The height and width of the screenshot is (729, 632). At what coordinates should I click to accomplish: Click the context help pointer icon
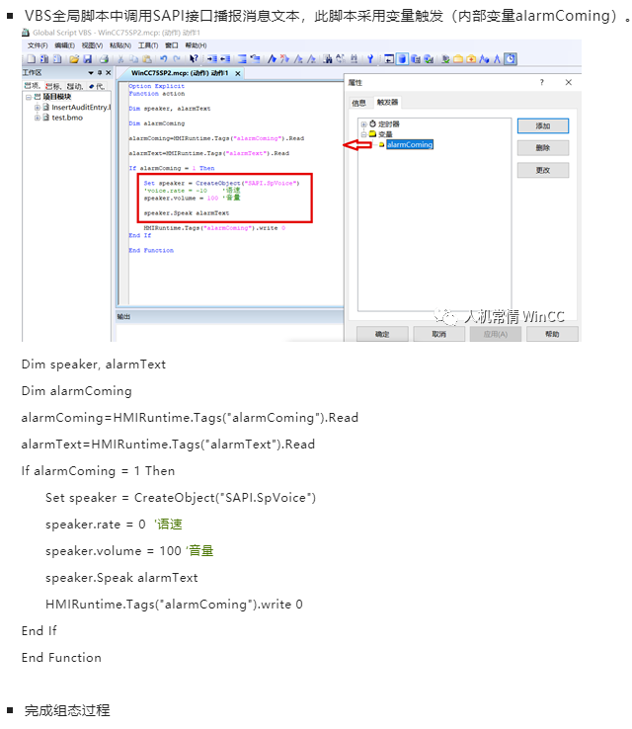coord(193,59)
